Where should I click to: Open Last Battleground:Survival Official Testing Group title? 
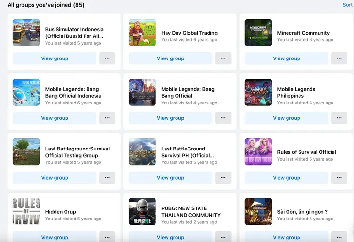tap(77, 152)
